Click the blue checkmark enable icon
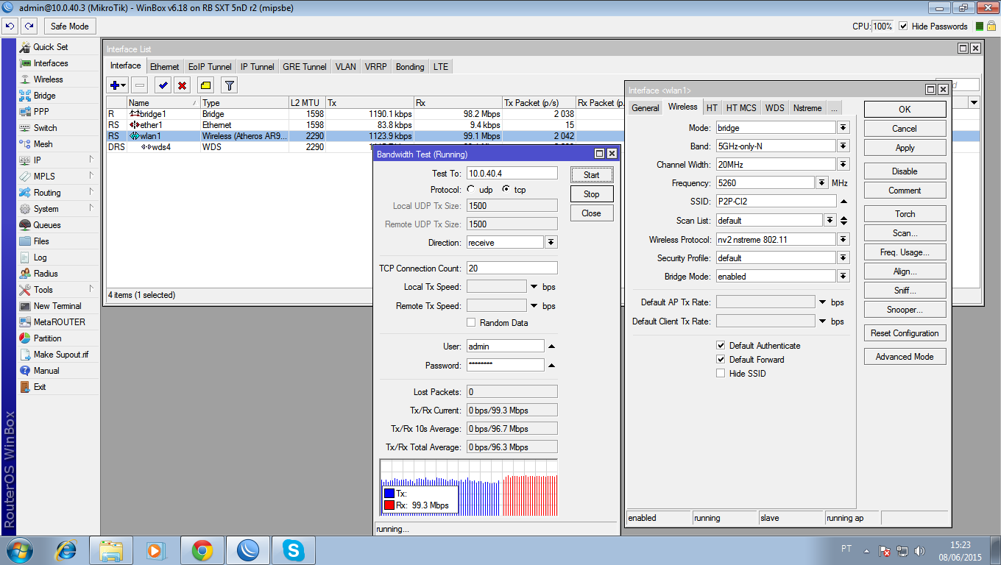This screenshot has height=565, width=1001. point(163,85)
